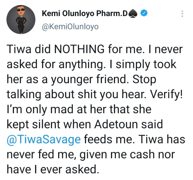Screen dimensions: 193x180
Task: Open the @KemiOlunloyo handle link
Action: pyautogui.click(x=70, y=27)
